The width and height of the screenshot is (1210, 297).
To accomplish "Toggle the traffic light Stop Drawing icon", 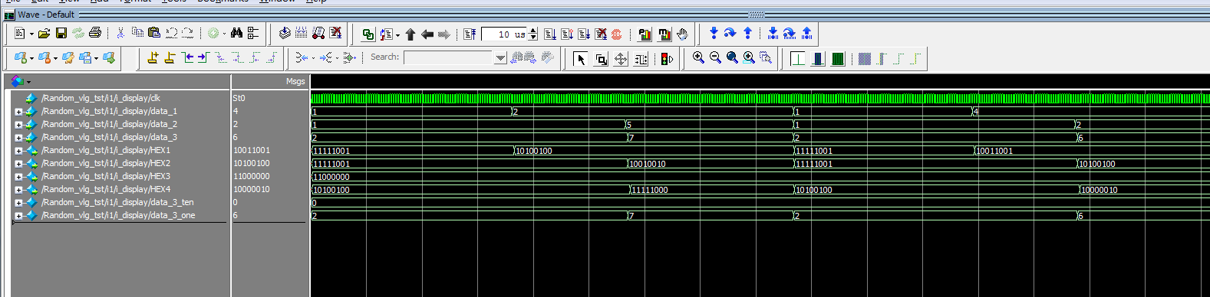I will pyautogui.click(x=667, y=59).
